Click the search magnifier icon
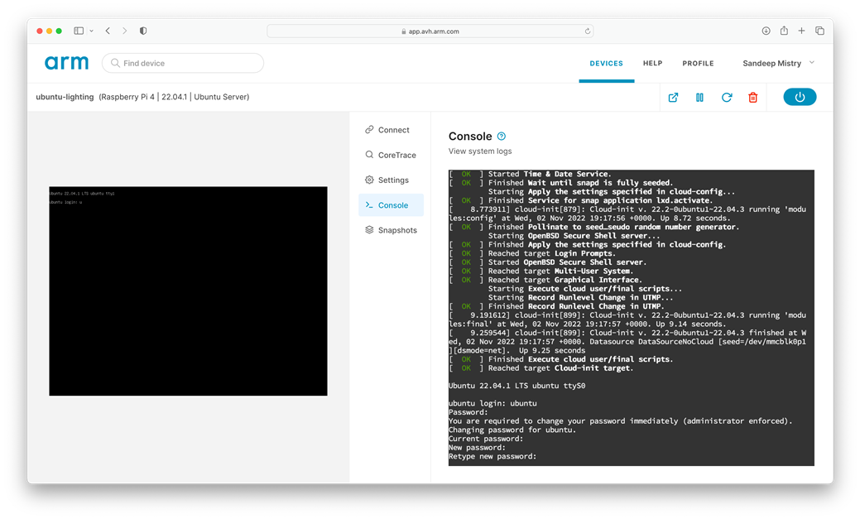Viewport: 860px width, 519px height. (115, 63)
